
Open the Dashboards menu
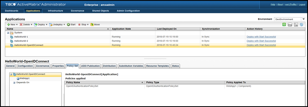12,11
